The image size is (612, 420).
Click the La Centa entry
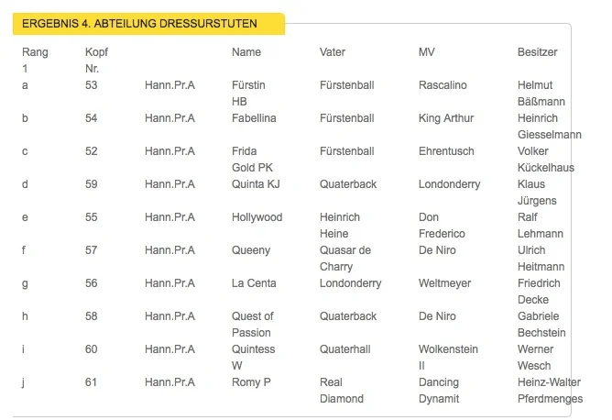pos(254,283)
